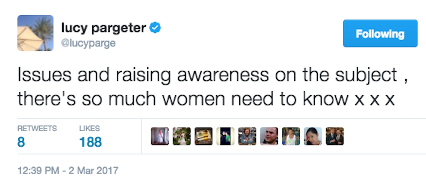Open liker avatar of woman in white dress
The image size is (426, 183).
coord(160,136)
